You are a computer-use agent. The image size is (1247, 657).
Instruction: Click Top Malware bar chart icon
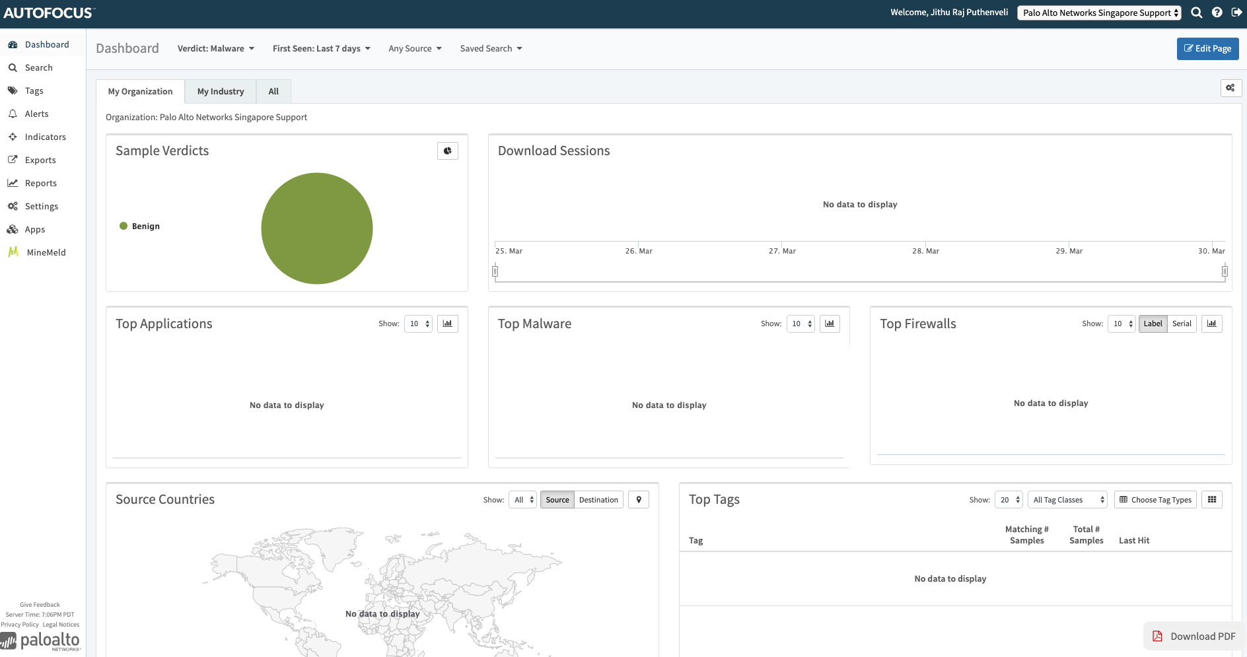pyautogui.click(x=830, y=324)
